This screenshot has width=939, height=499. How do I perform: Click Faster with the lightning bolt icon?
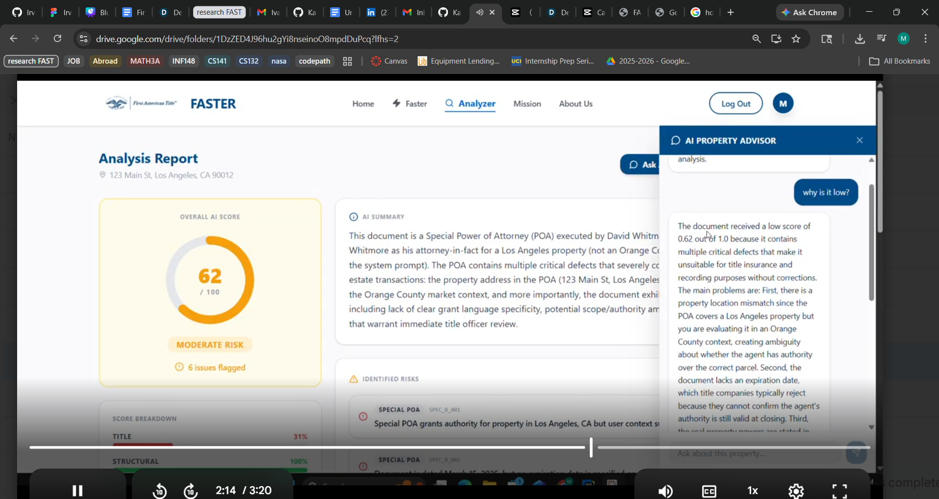click(x=410, y=104)
